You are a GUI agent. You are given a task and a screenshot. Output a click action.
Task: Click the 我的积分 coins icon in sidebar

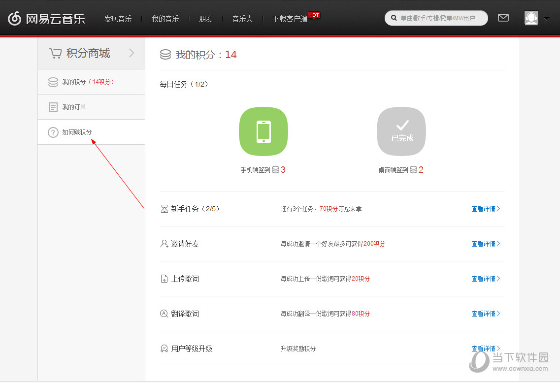pyautogui.click(x=53, y=82)
